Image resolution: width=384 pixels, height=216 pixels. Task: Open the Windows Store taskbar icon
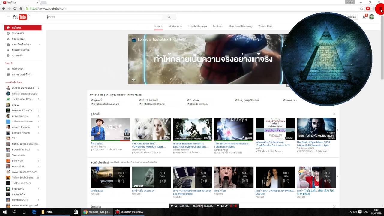(x=76, y=212)
